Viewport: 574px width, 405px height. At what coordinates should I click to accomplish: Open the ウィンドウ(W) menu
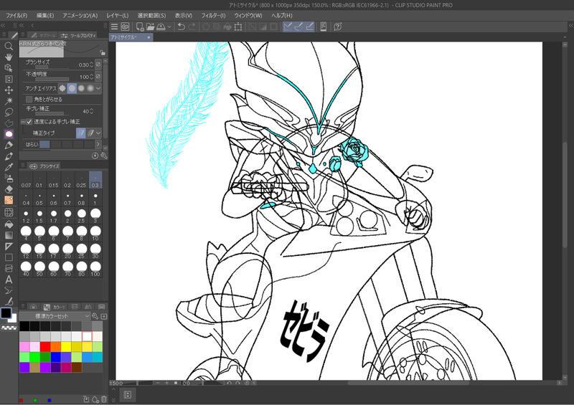pos(248,15)
